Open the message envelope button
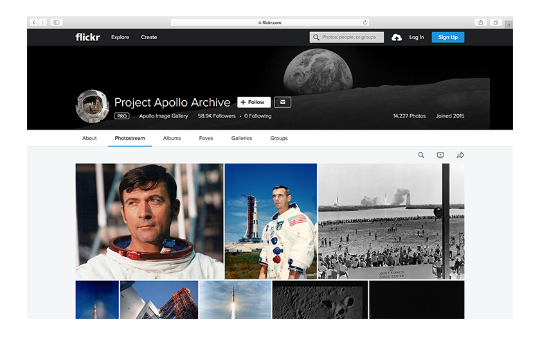 click(283, 102)
